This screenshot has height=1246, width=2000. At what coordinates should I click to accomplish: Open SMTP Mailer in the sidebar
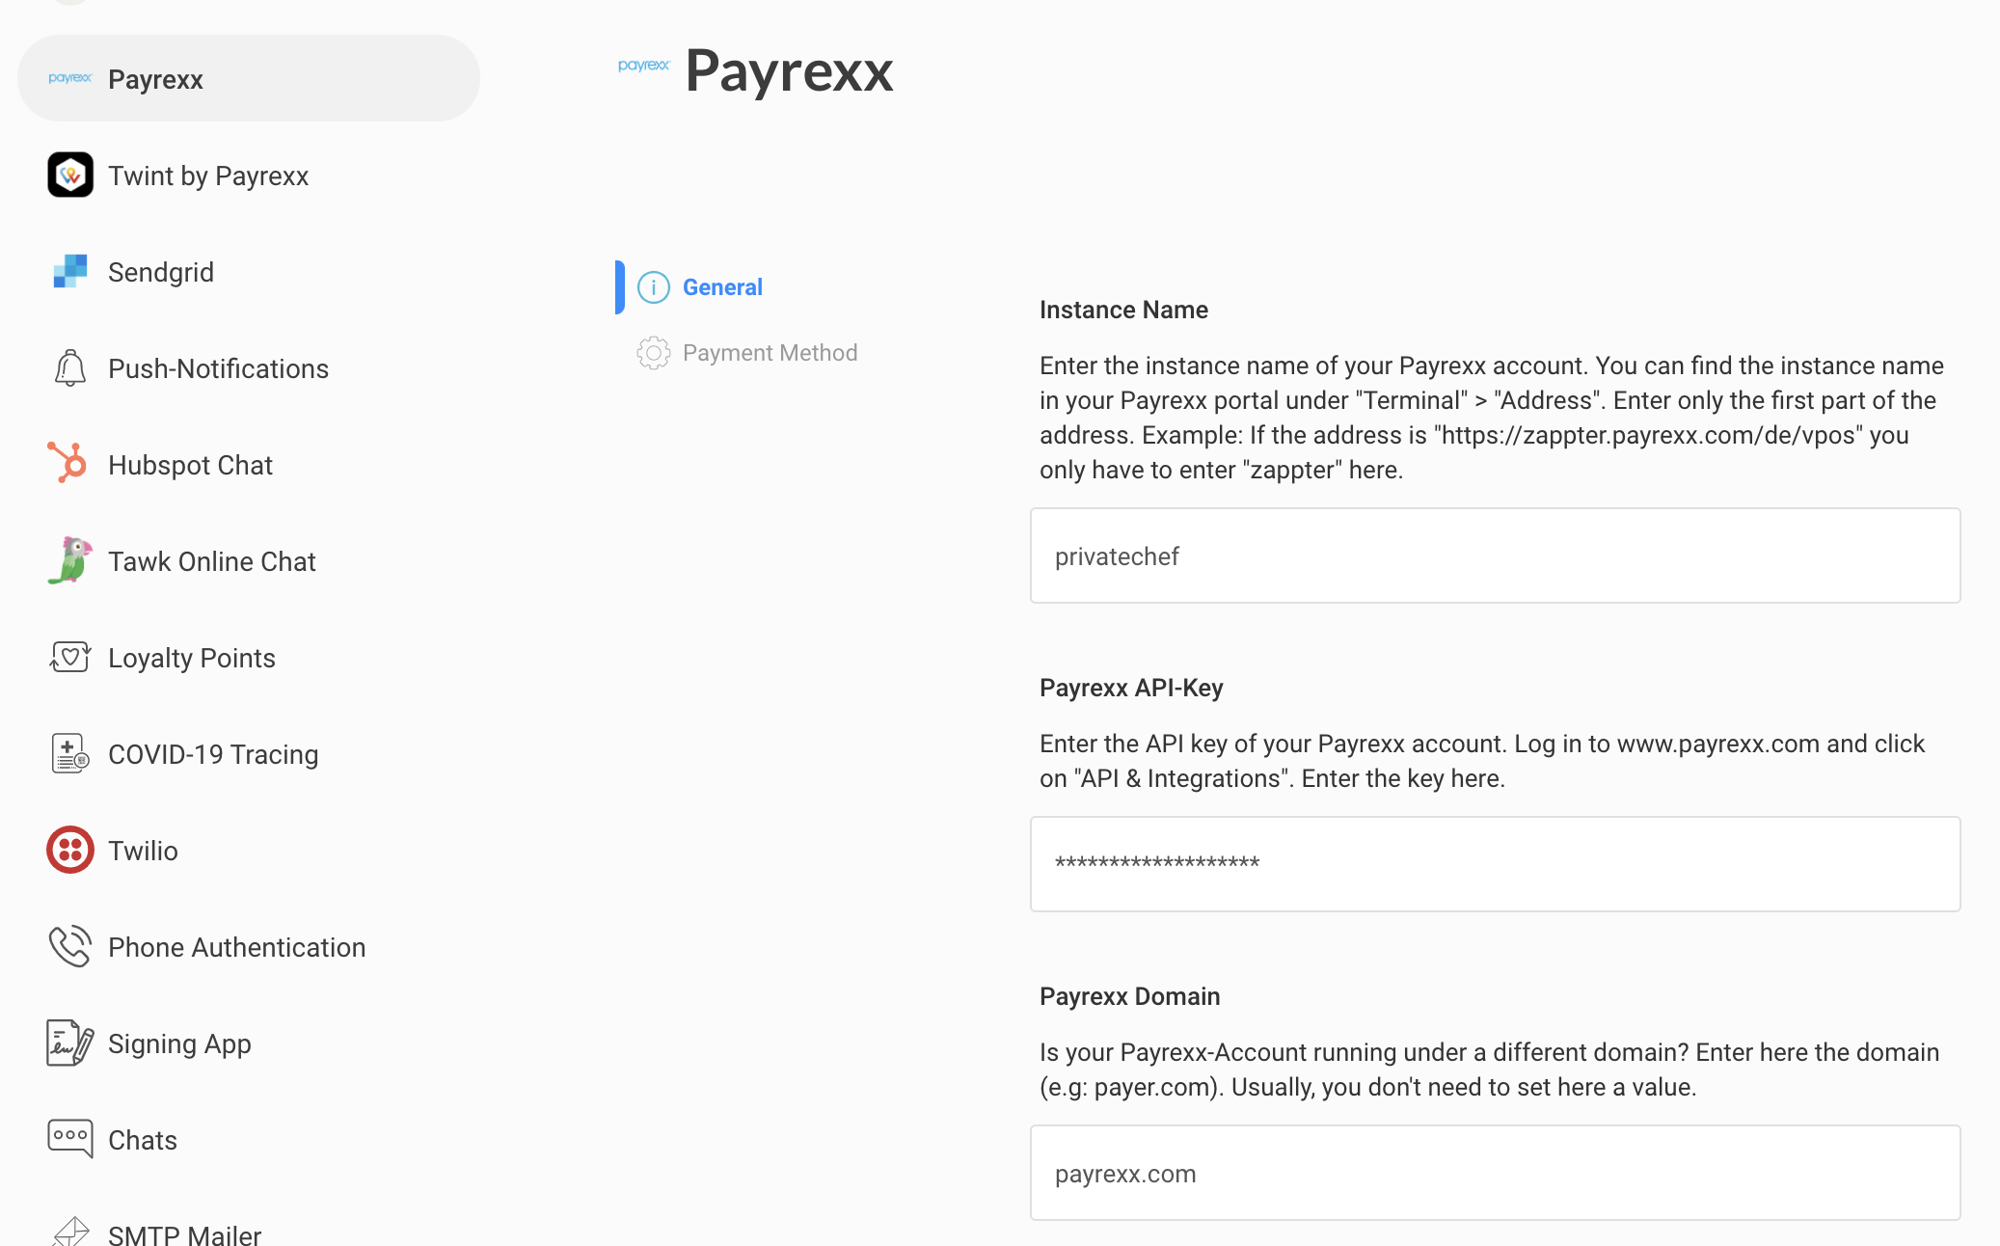pos(184,1233)
